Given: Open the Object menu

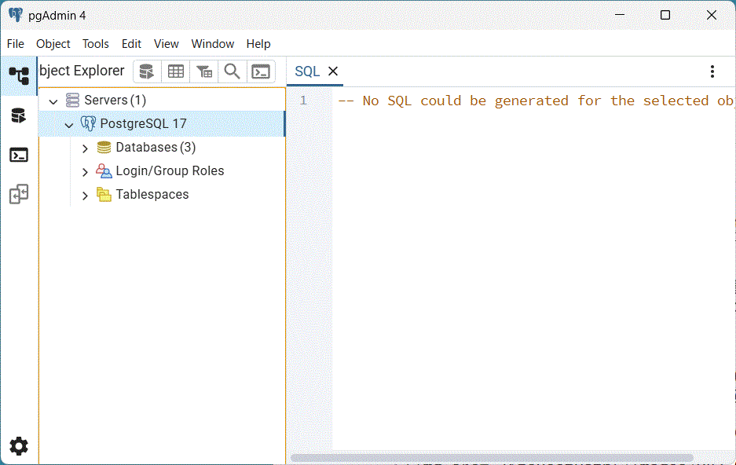Looking at the screenshot, I should pyautogui.click(x=53, y=44).
